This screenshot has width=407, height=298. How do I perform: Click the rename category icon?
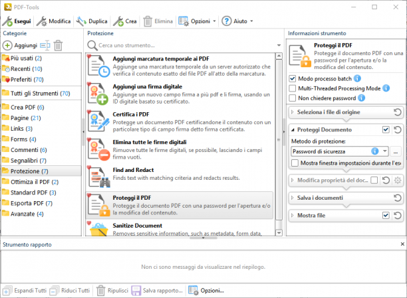(45, 46)
